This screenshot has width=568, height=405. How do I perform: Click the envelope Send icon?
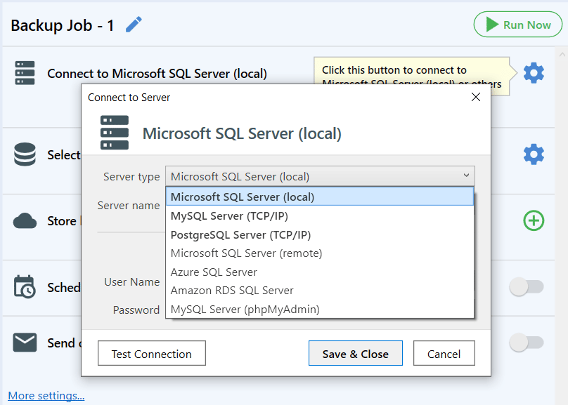25,343
